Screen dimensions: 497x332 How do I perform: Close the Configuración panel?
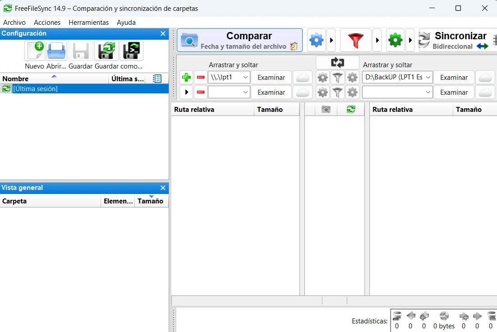(163, 34)
